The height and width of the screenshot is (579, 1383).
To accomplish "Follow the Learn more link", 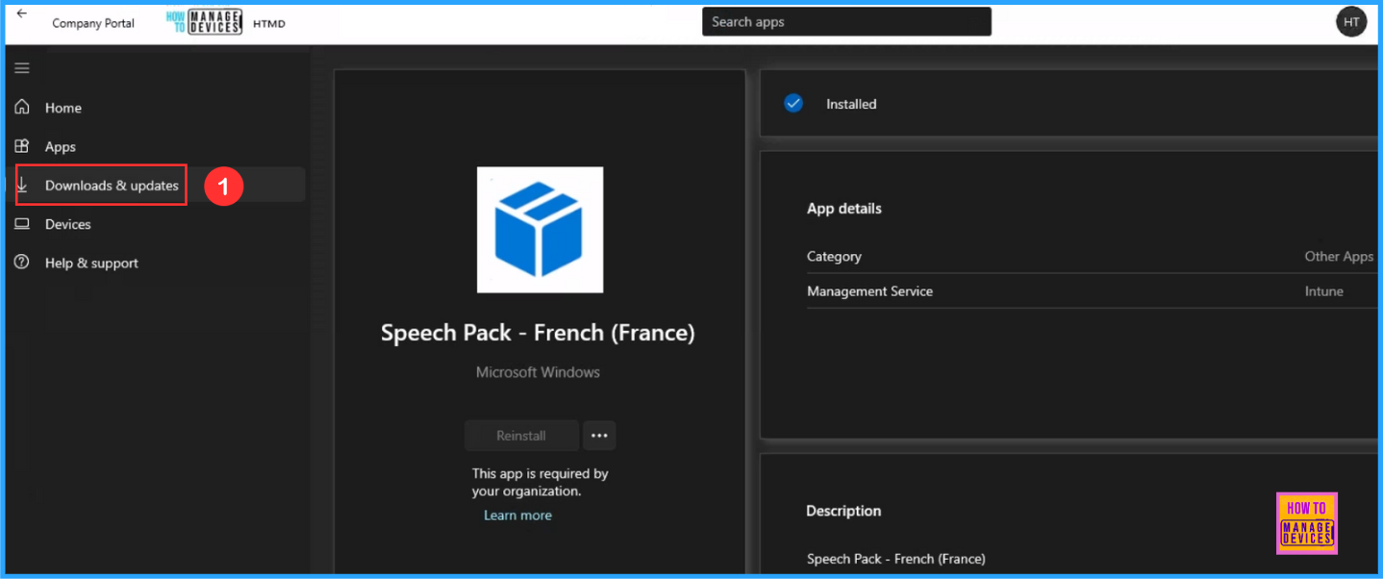I will pyautogui.click(x=517, y=516).
